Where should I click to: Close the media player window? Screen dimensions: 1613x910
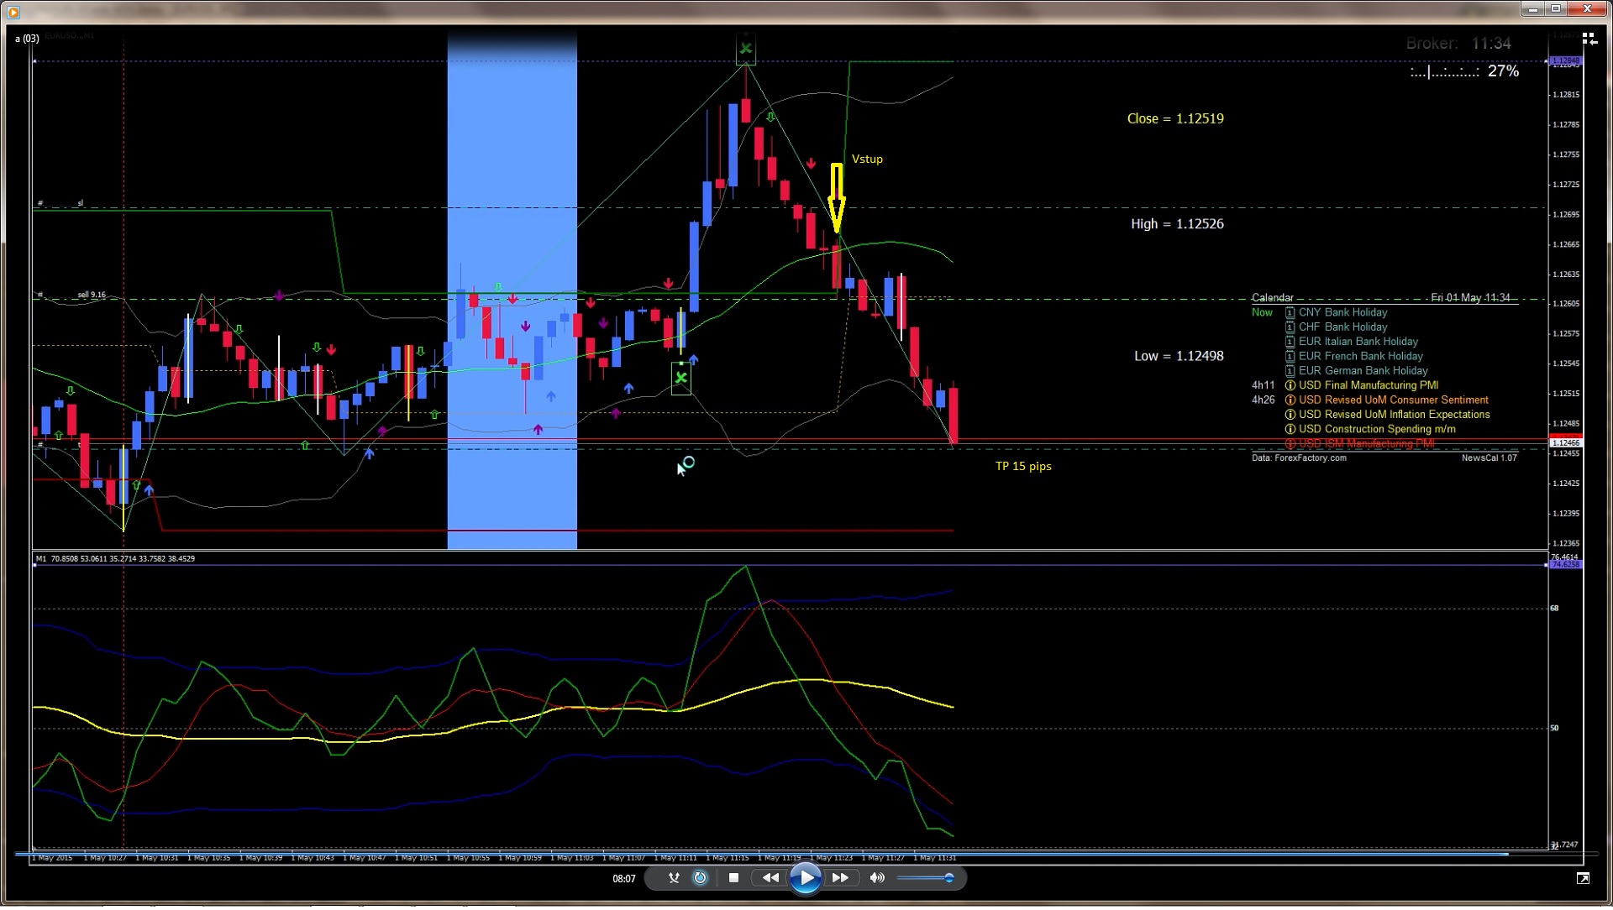click(1588, 9)
